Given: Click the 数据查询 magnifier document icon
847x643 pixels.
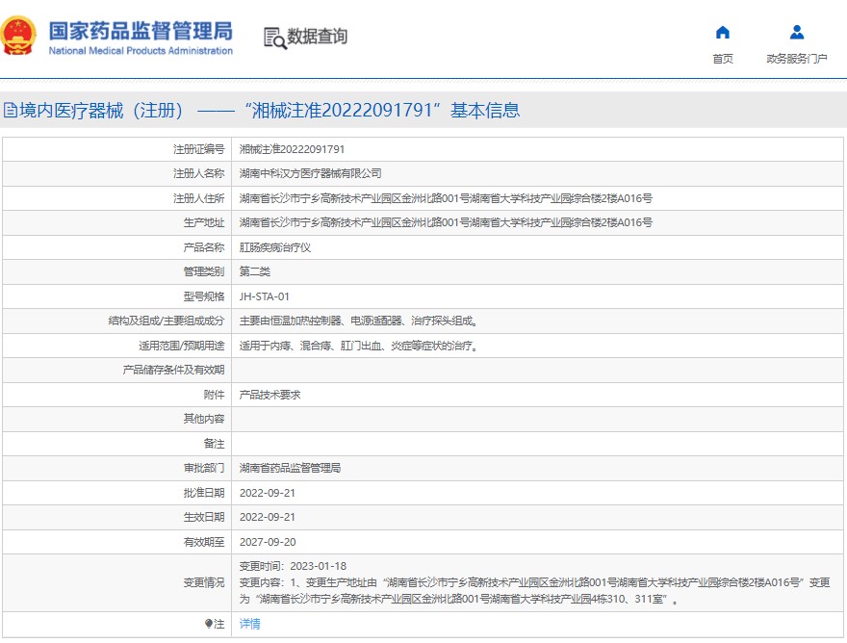Looking at the screenshot, I should click(275, 38).
